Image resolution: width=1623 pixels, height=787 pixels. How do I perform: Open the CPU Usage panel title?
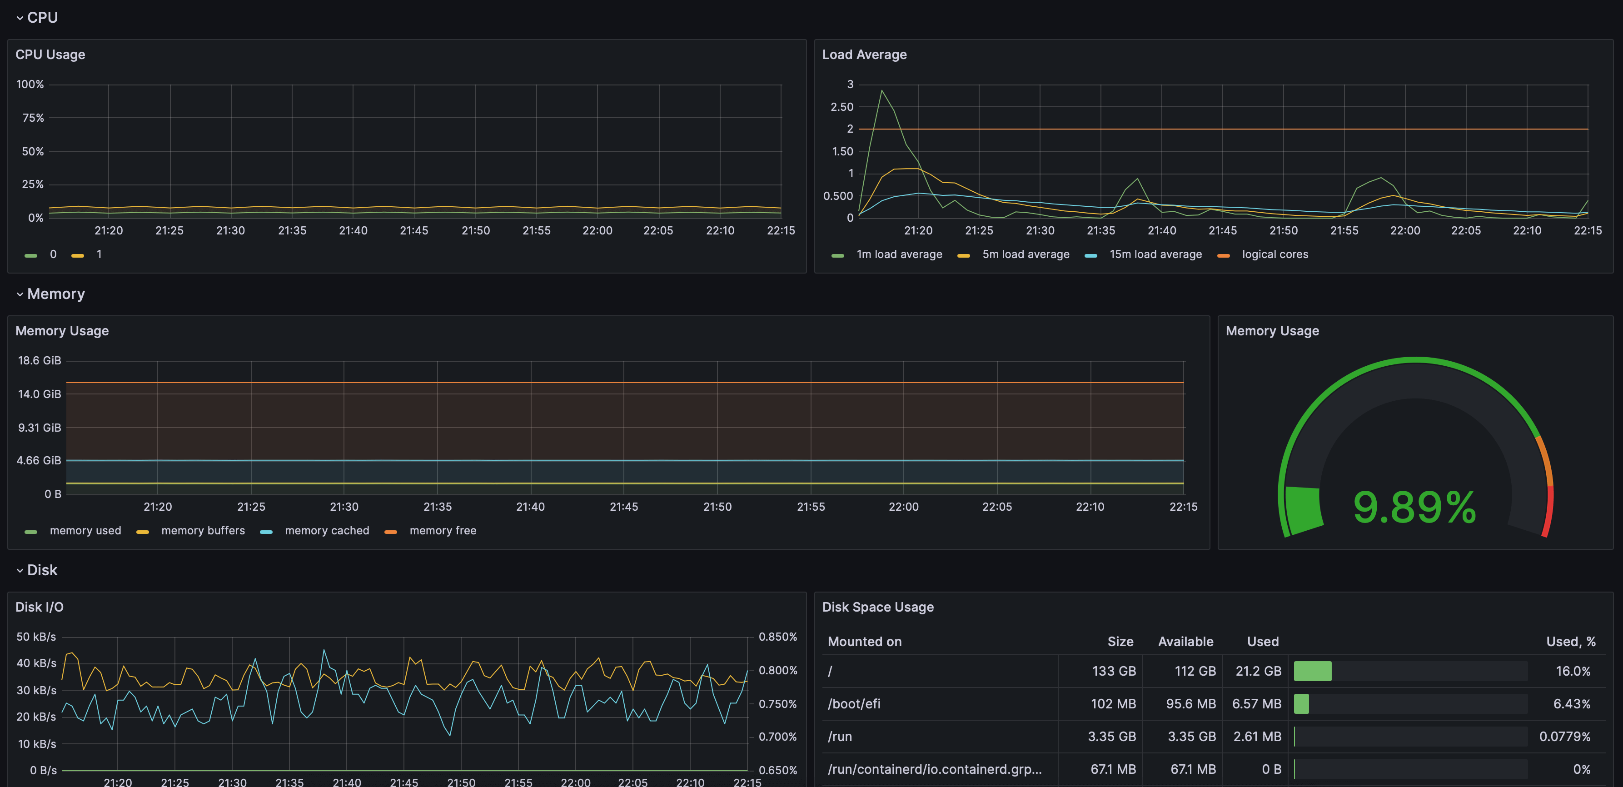[x=50, y=55]
